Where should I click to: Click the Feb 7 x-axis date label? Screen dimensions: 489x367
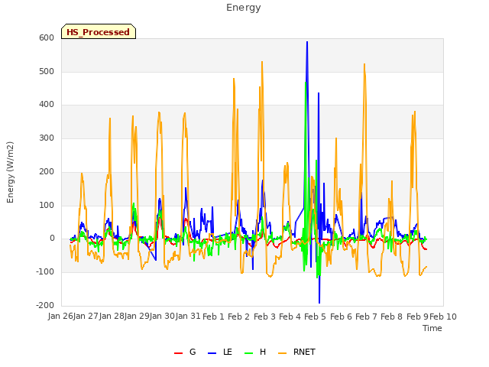coord(367,317)
